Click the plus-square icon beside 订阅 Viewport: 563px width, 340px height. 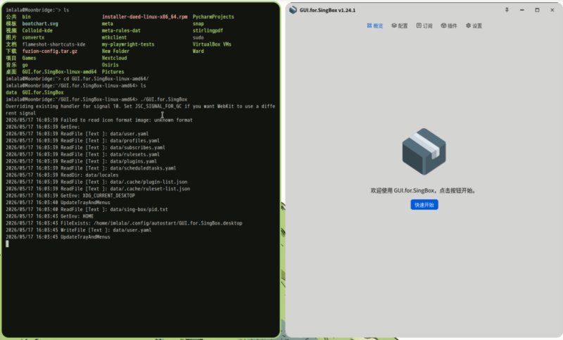click(x=419, y=25)
